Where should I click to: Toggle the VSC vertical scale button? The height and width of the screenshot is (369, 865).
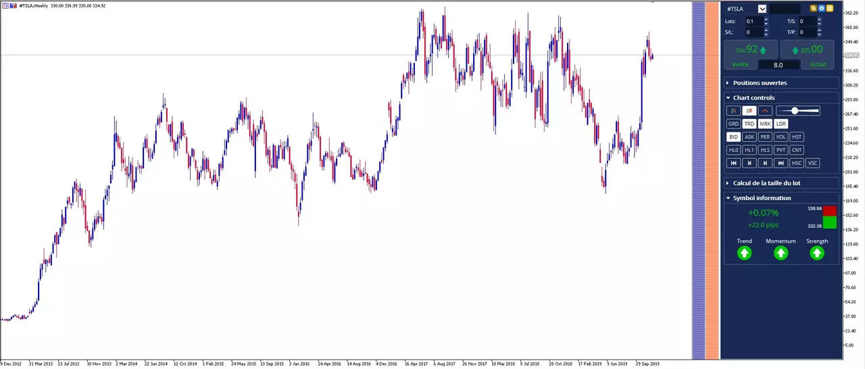pos(812,163)
